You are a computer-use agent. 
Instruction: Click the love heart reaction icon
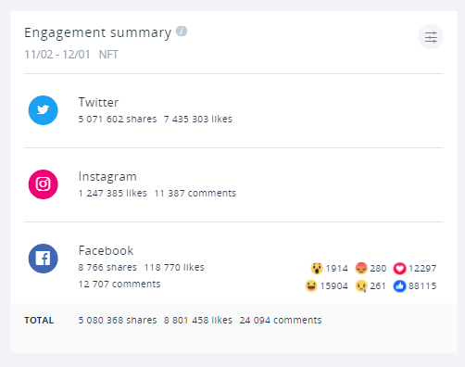[x=399, y=268]
